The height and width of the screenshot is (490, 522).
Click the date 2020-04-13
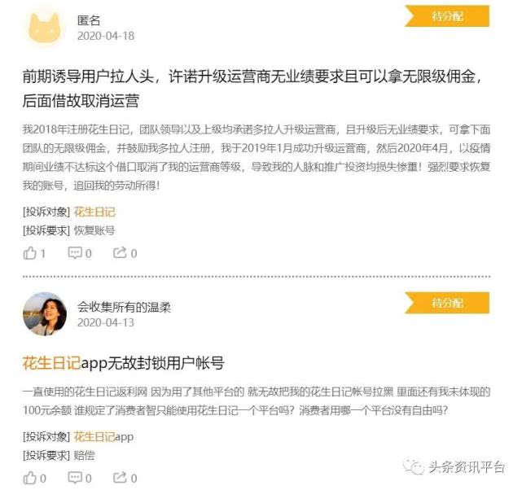[x=106, y=322]
